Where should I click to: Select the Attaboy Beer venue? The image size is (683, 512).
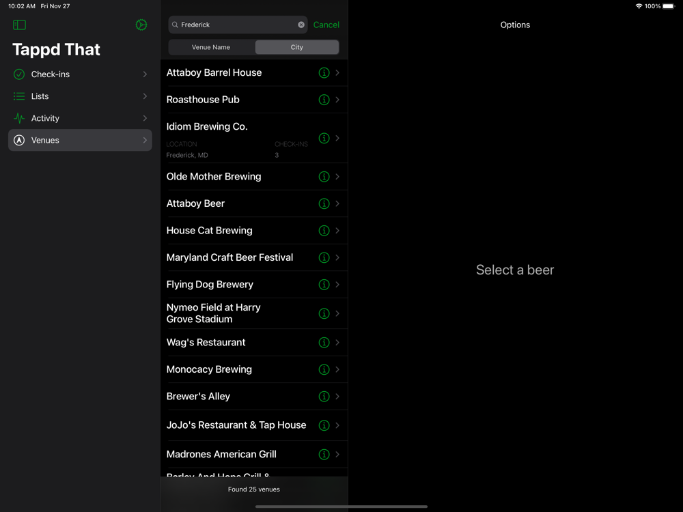pos(254,203)
